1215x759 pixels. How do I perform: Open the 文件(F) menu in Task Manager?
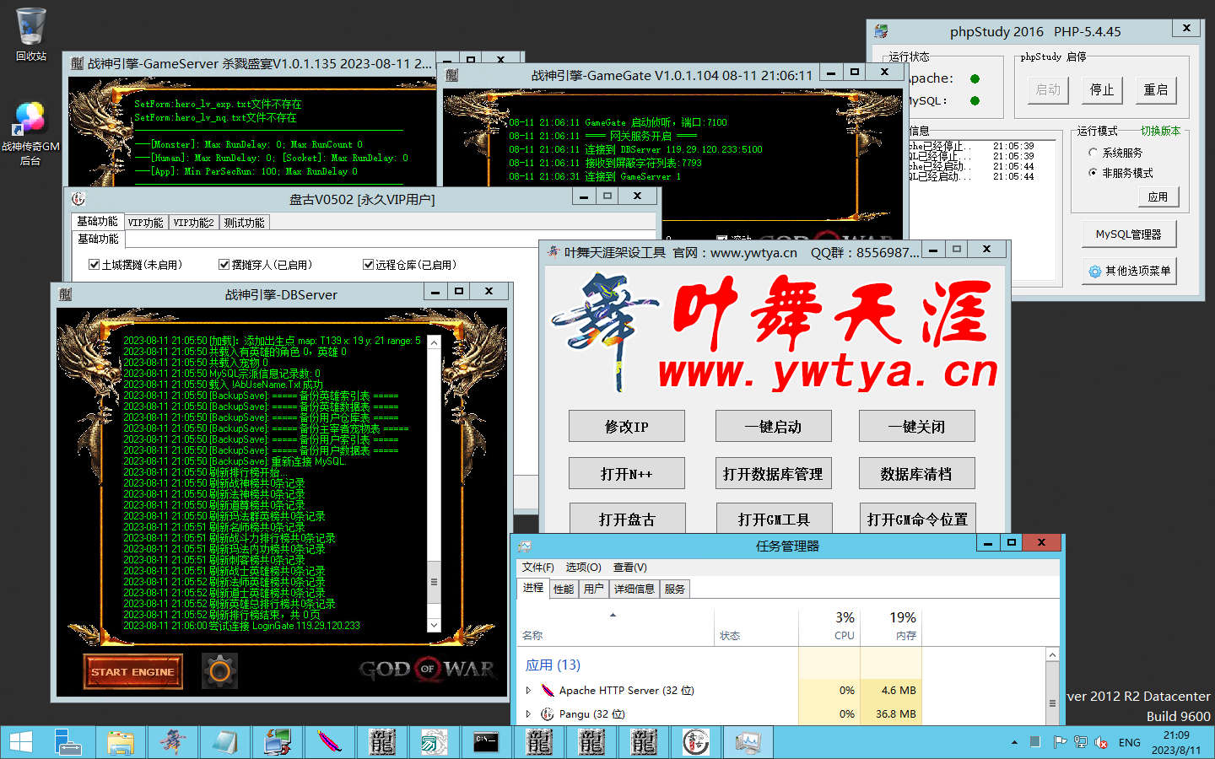pyautogui.click(x=537, y=567)
